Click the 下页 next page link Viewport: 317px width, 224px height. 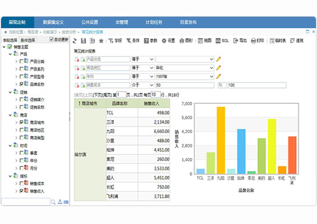pos(98,95)
